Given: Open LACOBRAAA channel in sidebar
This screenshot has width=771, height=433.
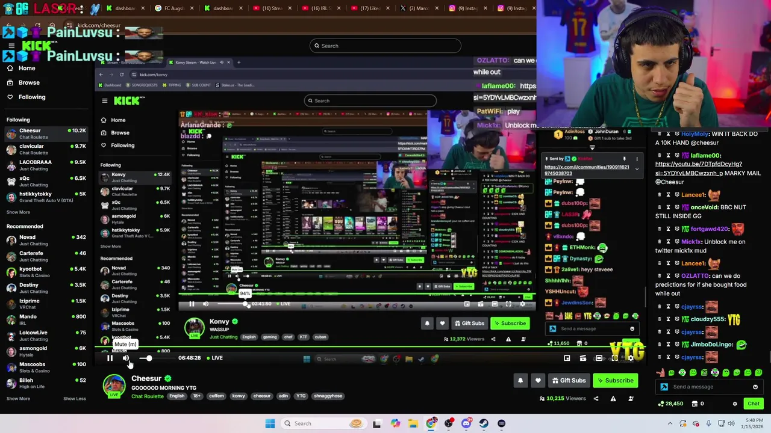Looking at the screenshot, I should (x=46, y=165).
